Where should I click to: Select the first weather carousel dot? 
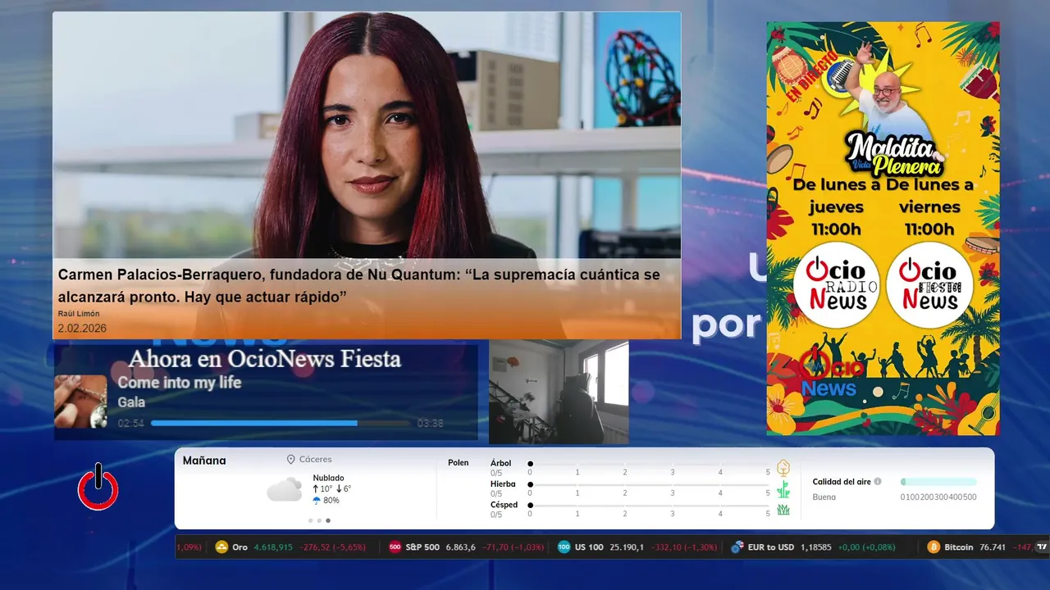(310, 520)
